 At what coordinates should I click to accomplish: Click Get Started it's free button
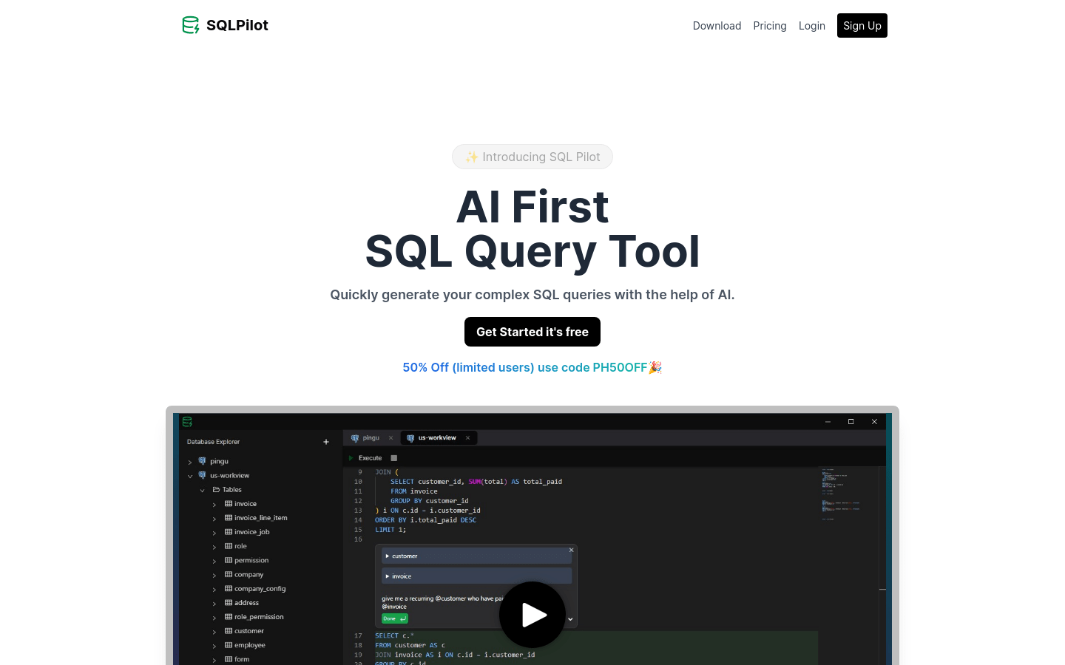click(x=532, y=332)
